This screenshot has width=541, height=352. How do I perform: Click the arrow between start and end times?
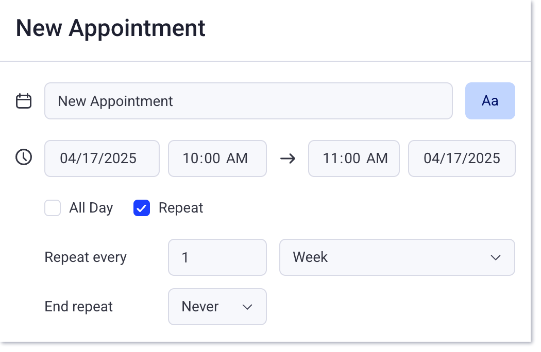pos(288,159)
